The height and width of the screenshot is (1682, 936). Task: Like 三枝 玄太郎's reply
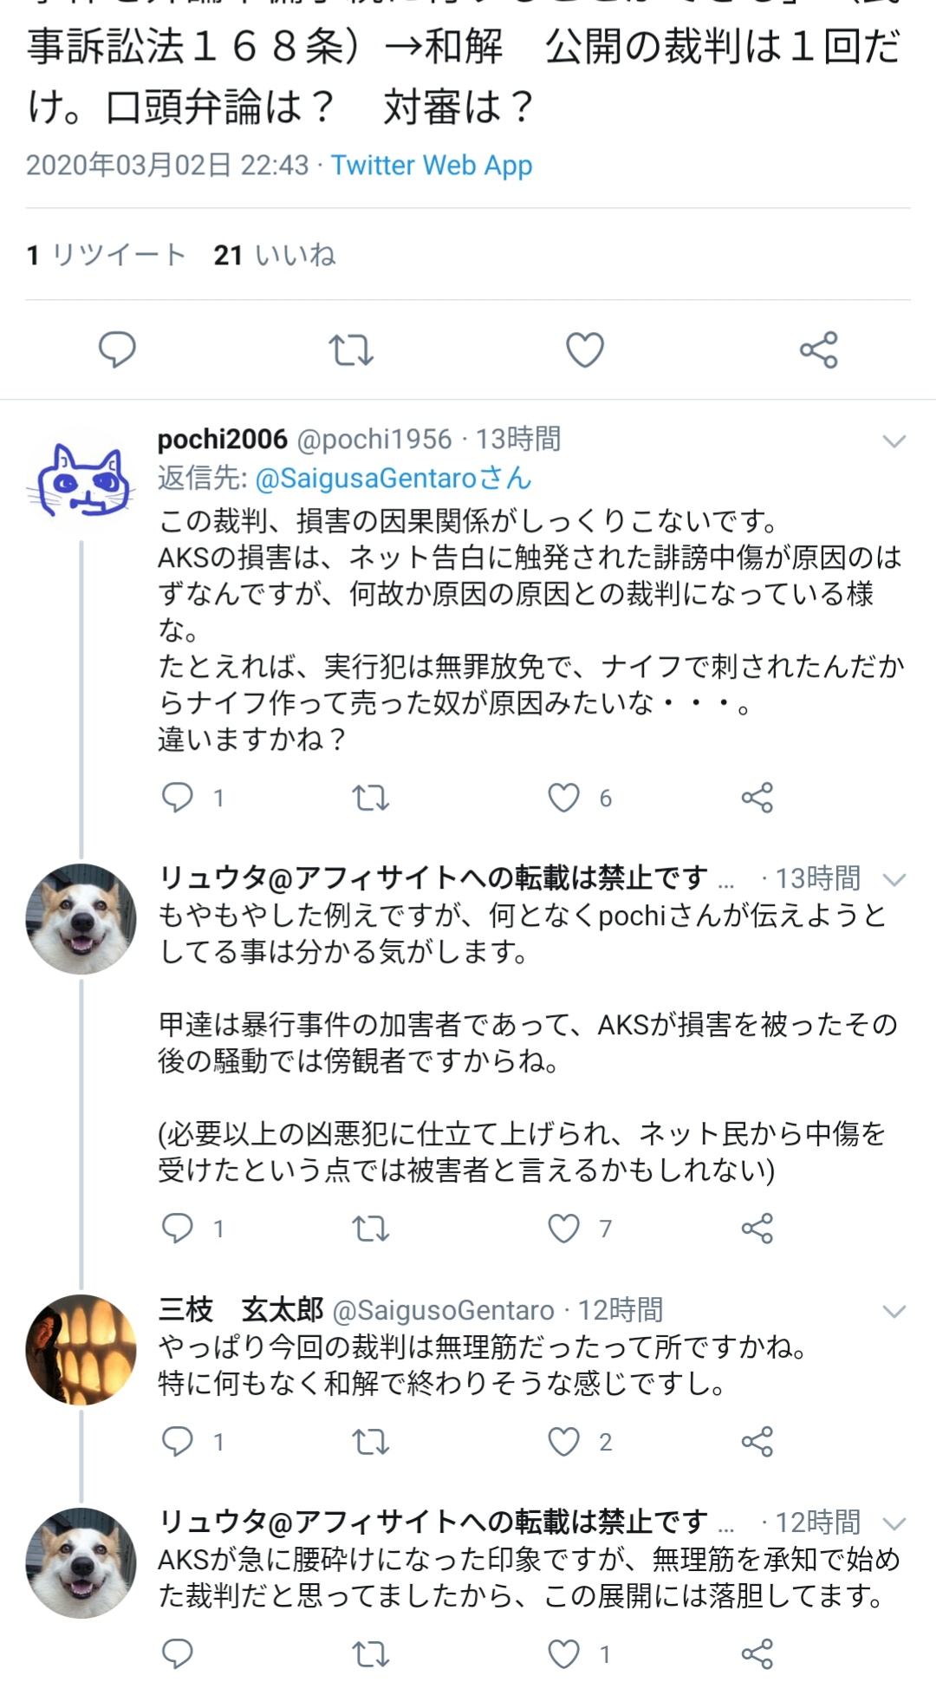564,1441
